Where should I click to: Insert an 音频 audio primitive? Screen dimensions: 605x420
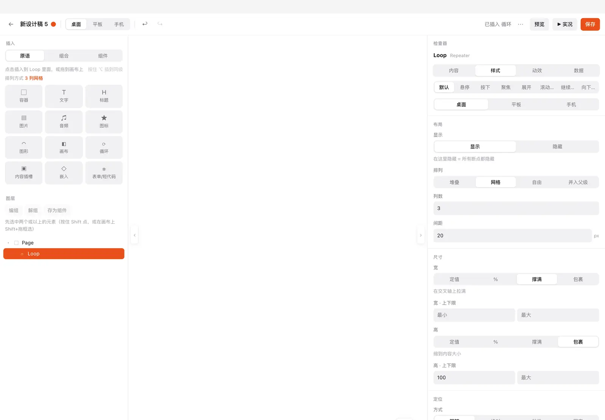(64, 122)
